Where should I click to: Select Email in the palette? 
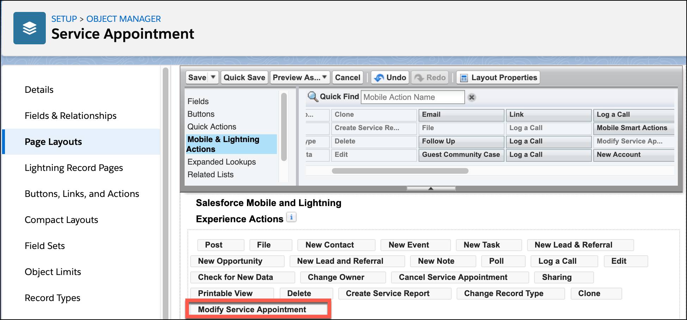click(461, 115)
